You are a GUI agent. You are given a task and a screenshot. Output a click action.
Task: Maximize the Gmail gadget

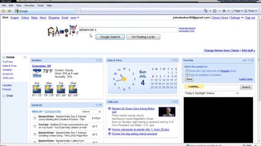pos(101,105)
